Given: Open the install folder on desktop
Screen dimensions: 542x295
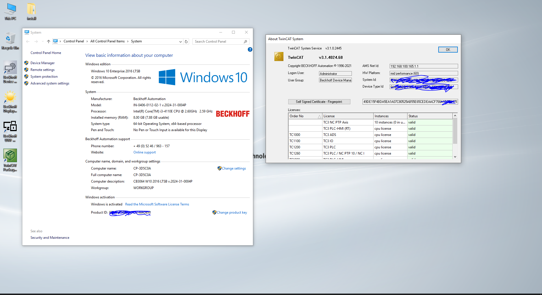Looking at the screenshot, I should click(x=31, y=11).
